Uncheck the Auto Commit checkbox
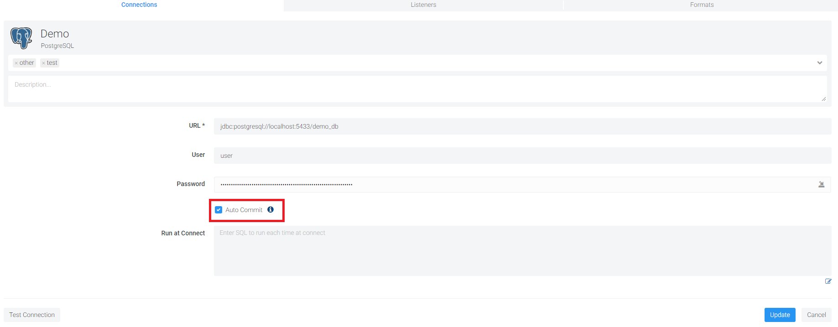This screenshot has width=838, height=327. 219,210
